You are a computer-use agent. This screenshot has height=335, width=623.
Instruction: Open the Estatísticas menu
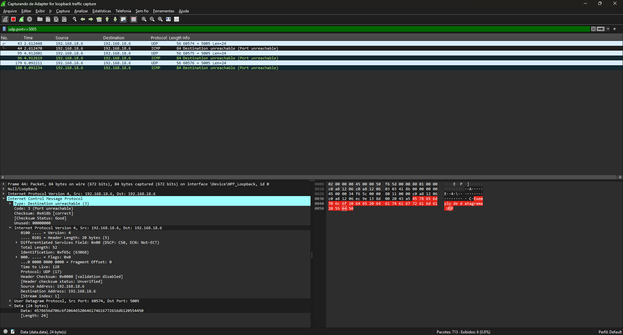102,11
